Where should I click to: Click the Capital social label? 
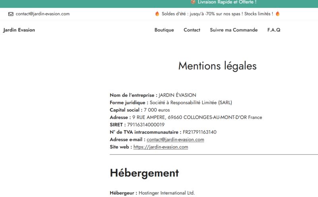[x=126, y=110]
